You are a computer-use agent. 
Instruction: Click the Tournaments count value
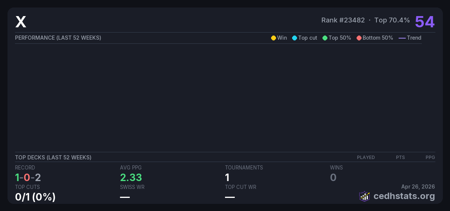[x=227, y=177]
